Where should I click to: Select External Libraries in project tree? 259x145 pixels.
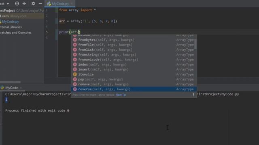(x=11, y=27)
